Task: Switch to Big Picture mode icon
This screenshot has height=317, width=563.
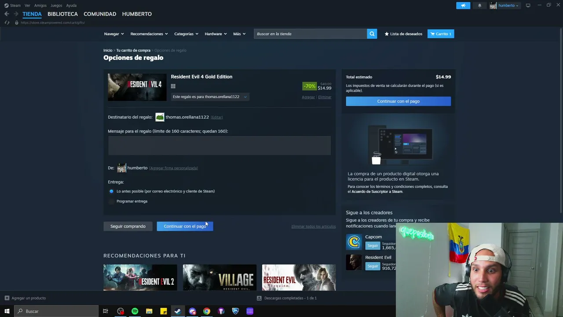Action: (528, 5)
